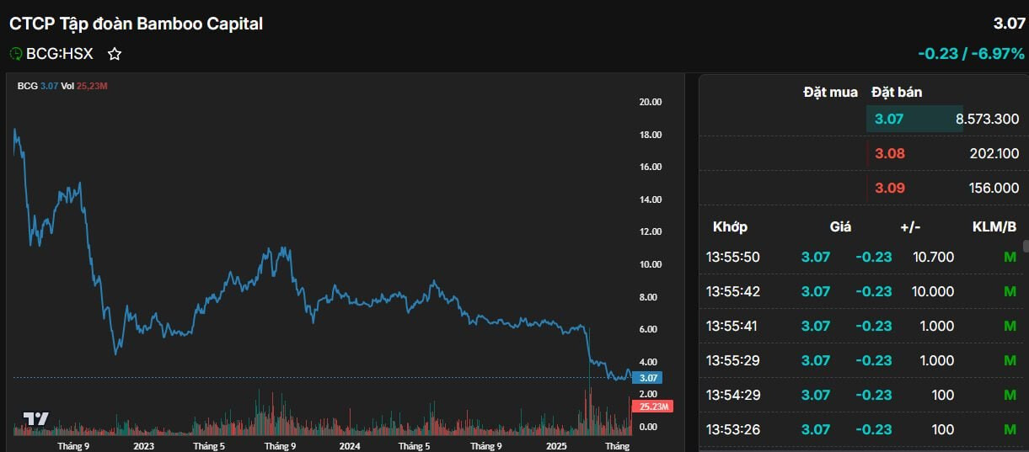The height and width of the screenshot is (452, 1029).
Task: Click the red 25.23M volume tag
Action: (x=653, y=407)
